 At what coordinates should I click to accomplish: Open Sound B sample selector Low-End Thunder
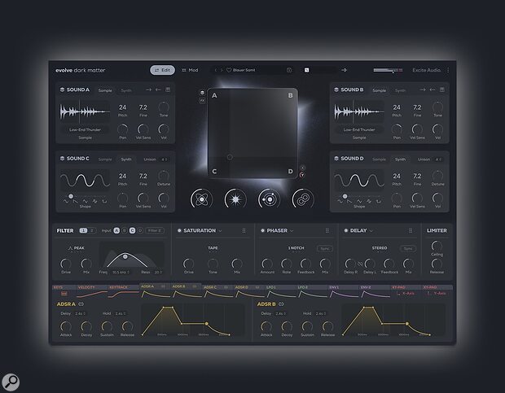[359, 129]
